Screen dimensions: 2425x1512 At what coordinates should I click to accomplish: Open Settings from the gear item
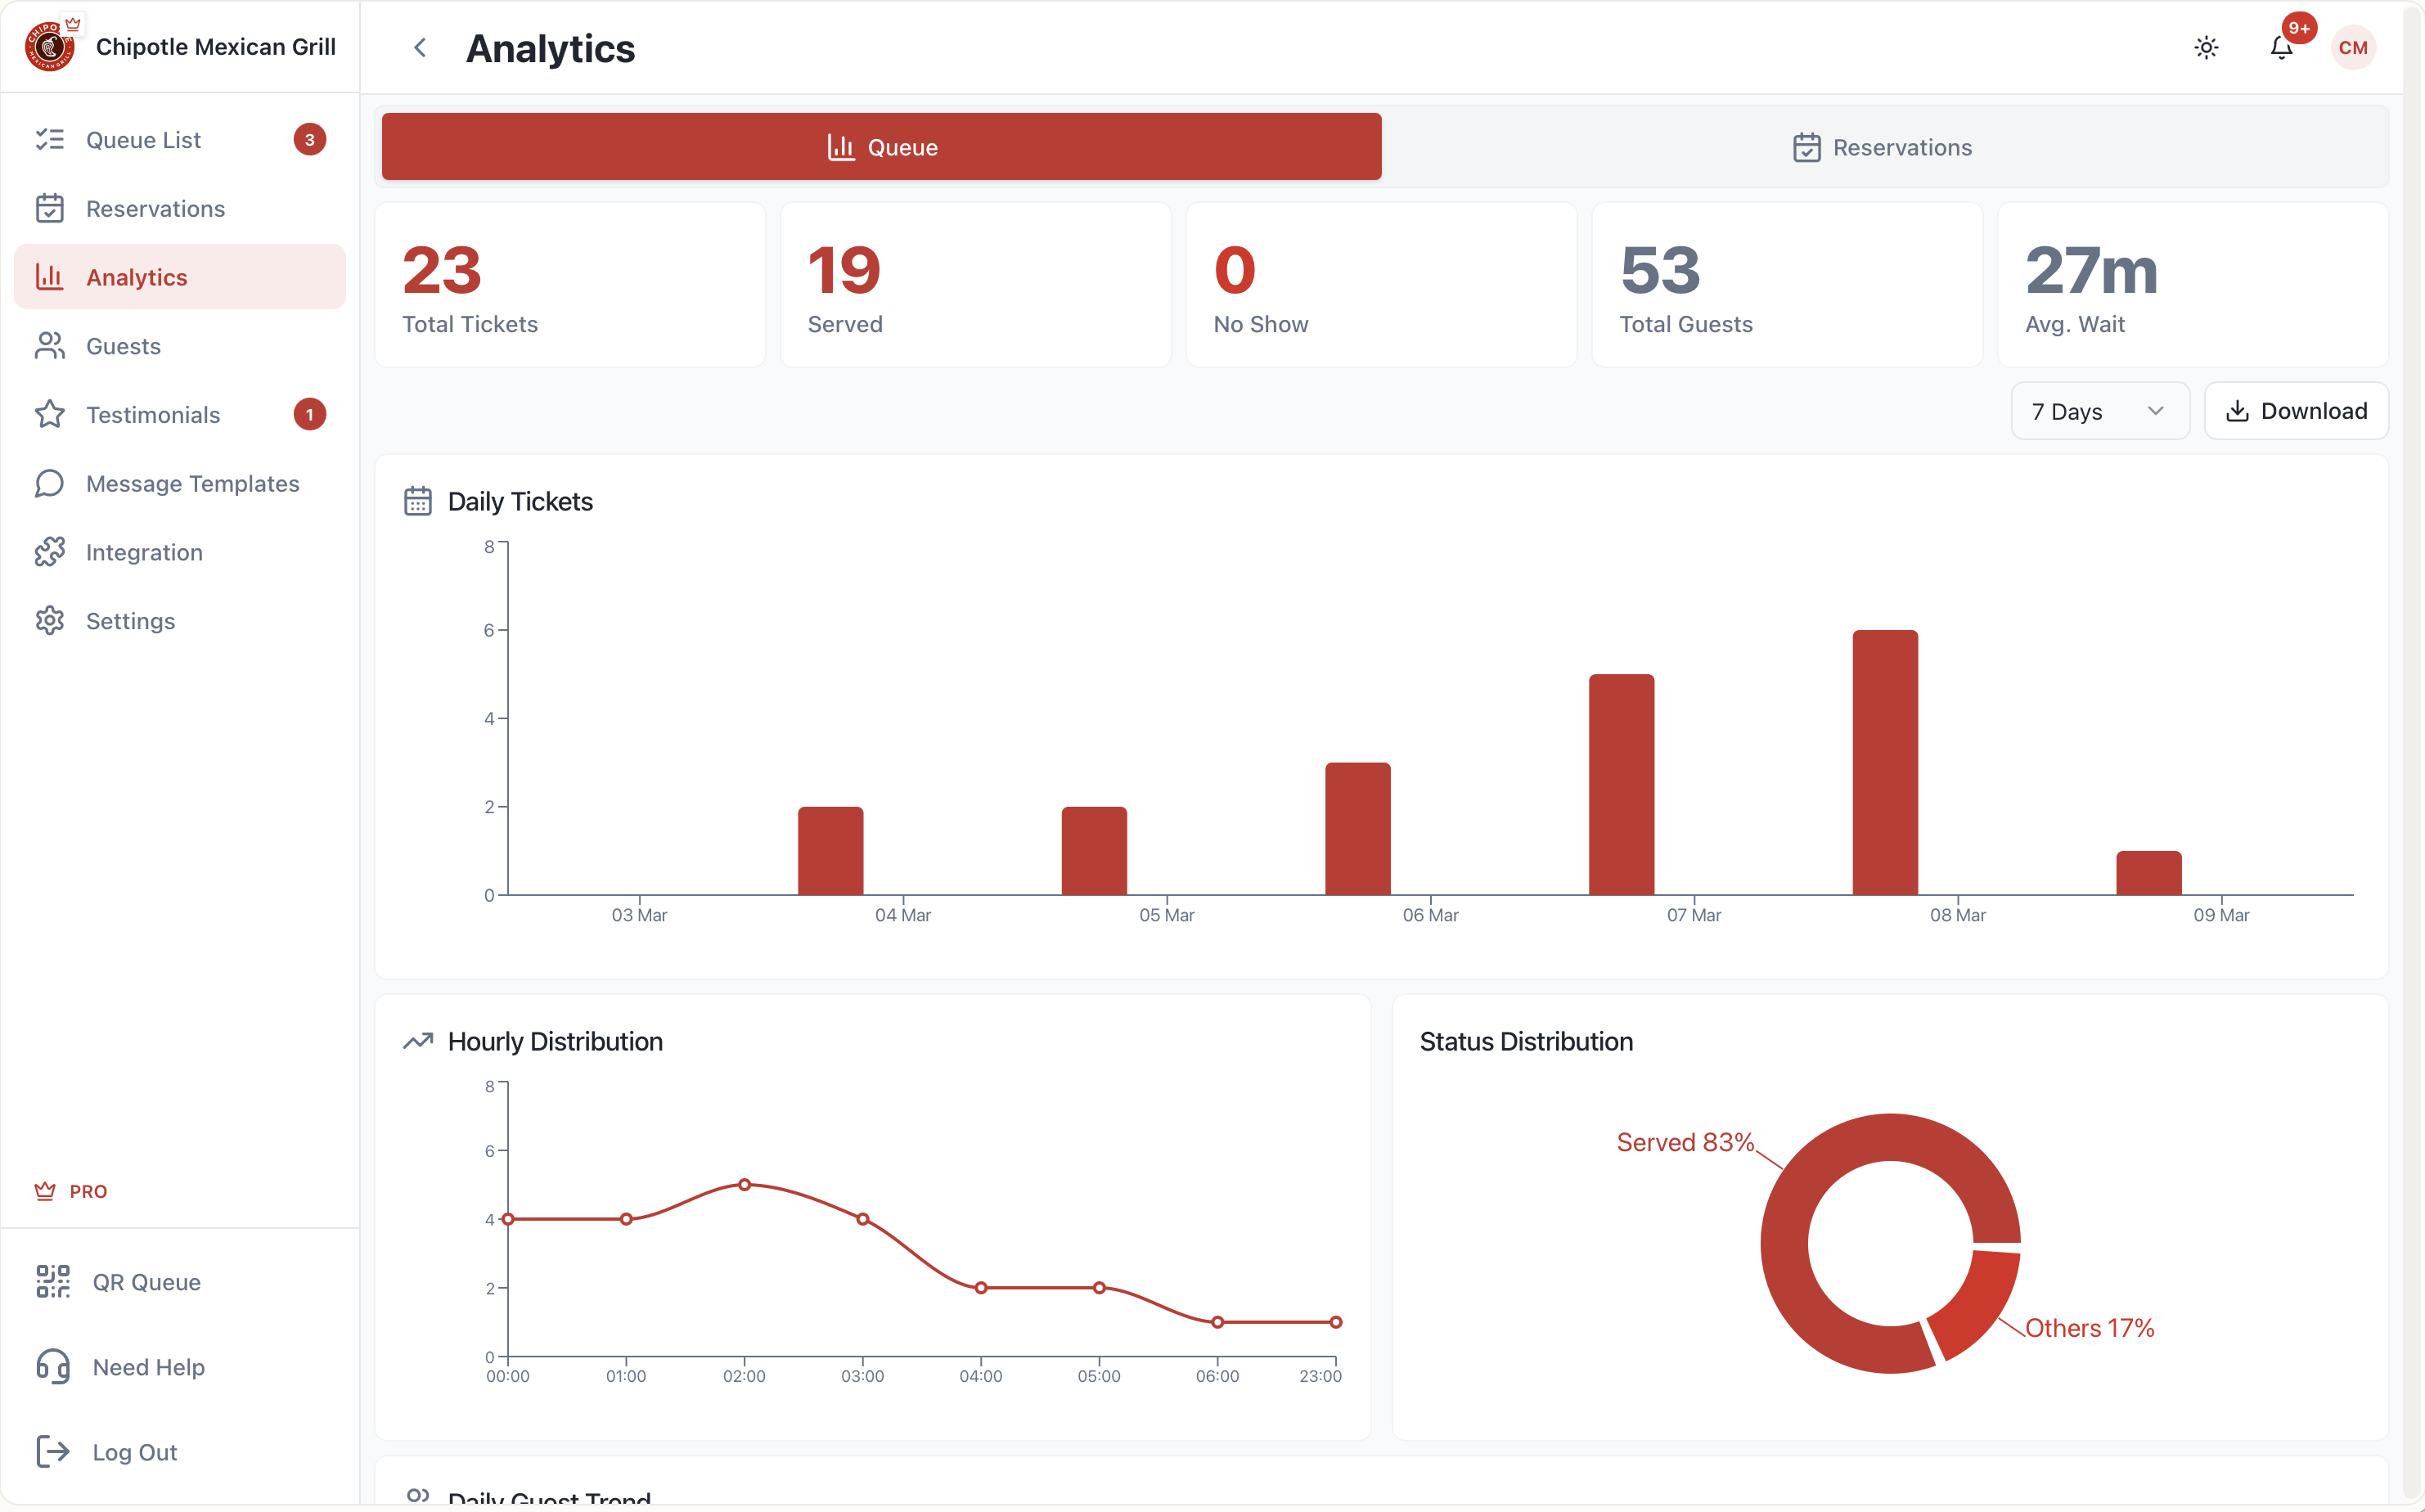click(x=130, y=621)
